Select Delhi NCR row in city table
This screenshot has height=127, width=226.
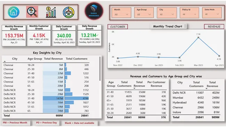196,93
